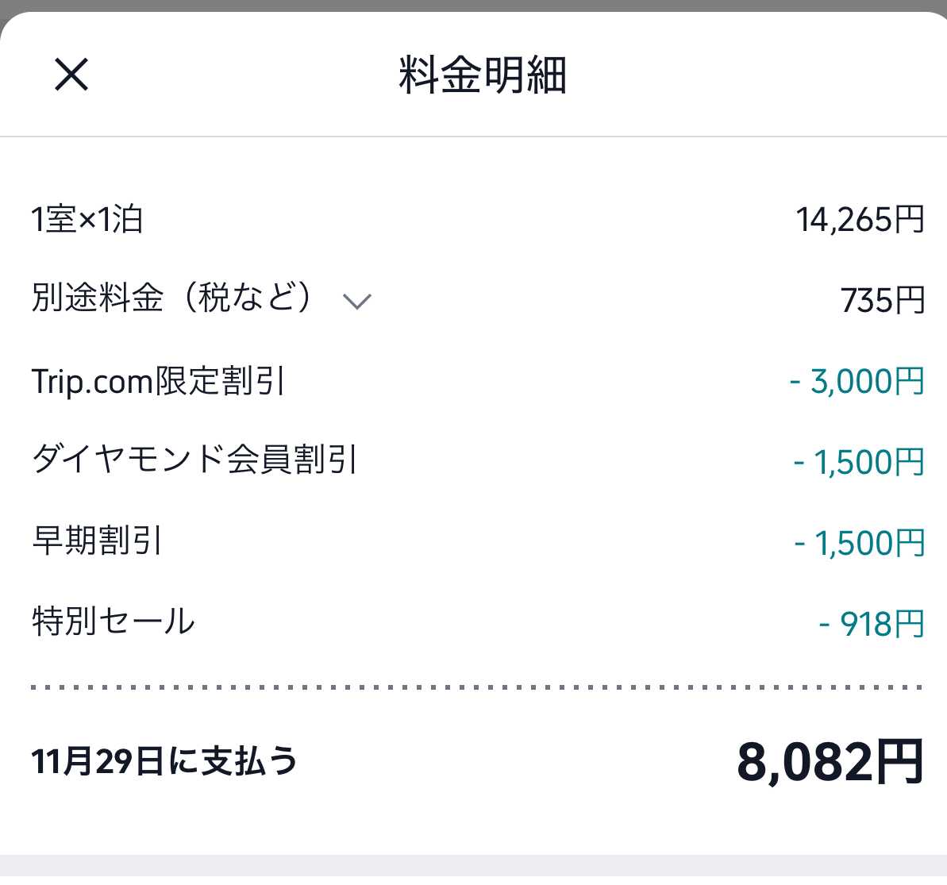
Task: Click the dotted divider above the total
Action: point(476,687)
